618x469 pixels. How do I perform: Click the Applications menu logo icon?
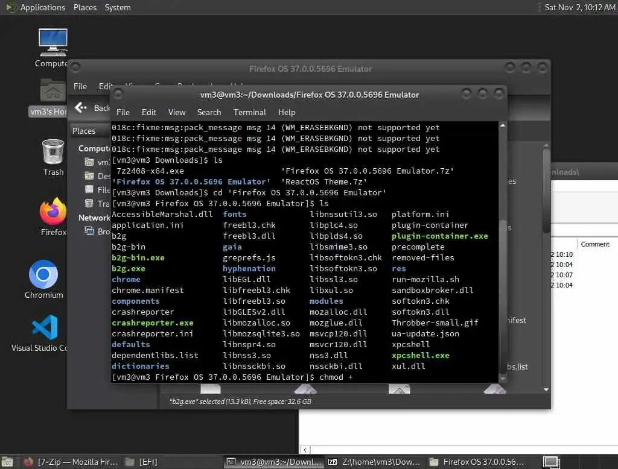[11, 7]
